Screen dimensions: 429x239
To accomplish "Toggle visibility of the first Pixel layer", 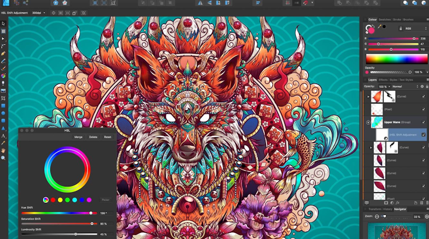I will [423, 109].
